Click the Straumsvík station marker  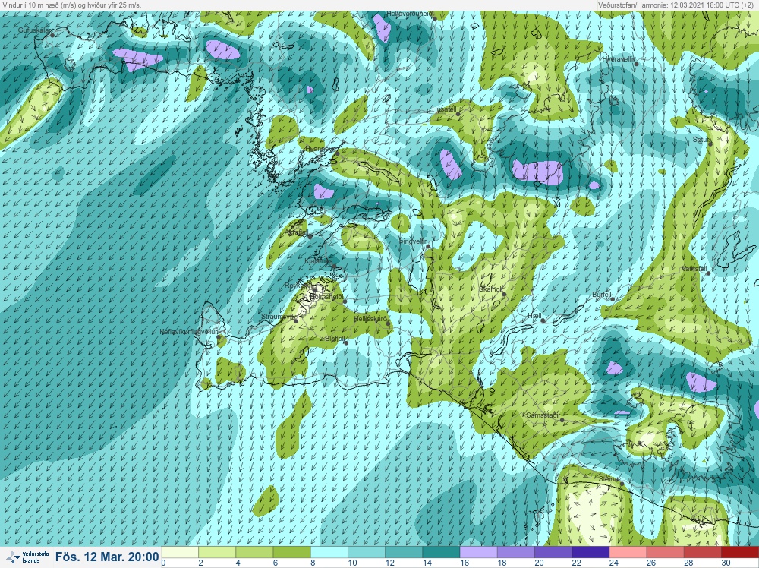pos(296,320)
